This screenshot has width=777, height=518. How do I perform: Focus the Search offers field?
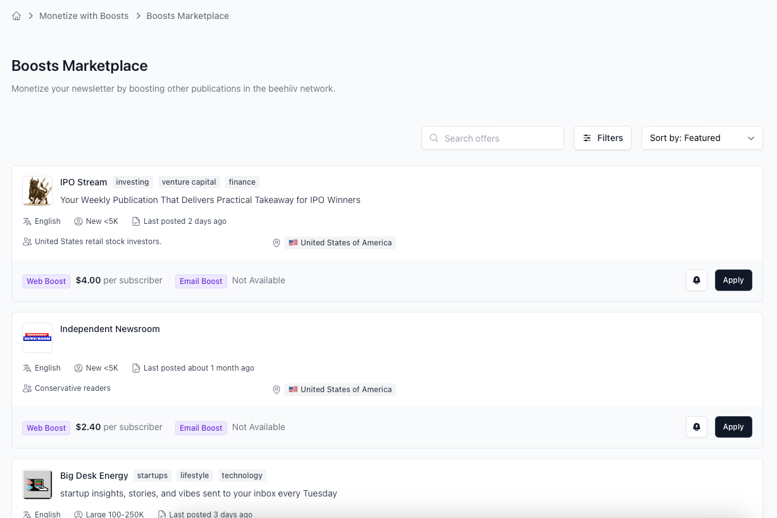tap(492, 138)
